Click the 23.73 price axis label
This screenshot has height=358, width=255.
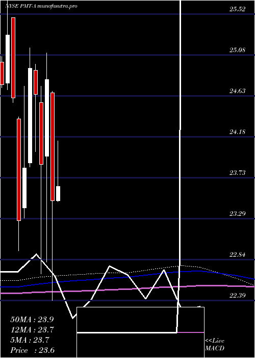237,173
